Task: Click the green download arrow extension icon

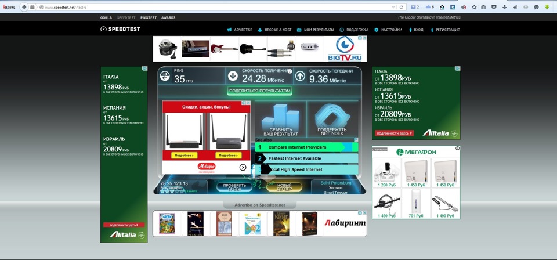Action: [x=547, y=7]
